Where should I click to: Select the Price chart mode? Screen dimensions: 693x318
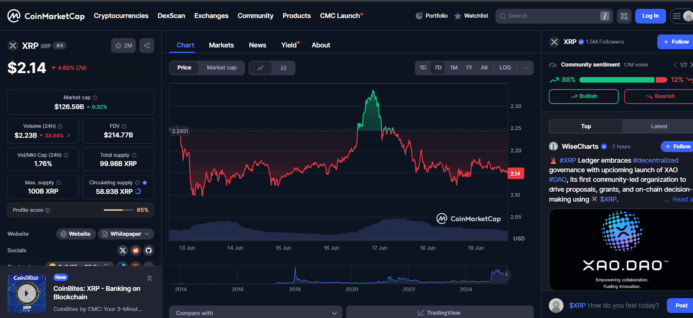(x=184, y=67)
